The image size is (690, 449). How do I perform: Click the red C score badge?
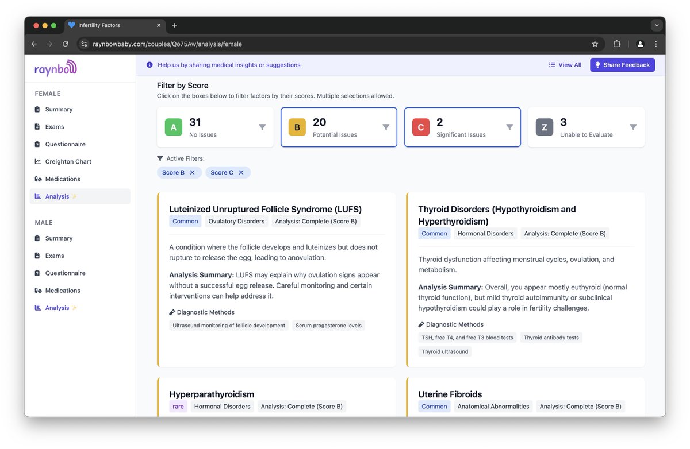pyautogui.click(x=421, y=127)
